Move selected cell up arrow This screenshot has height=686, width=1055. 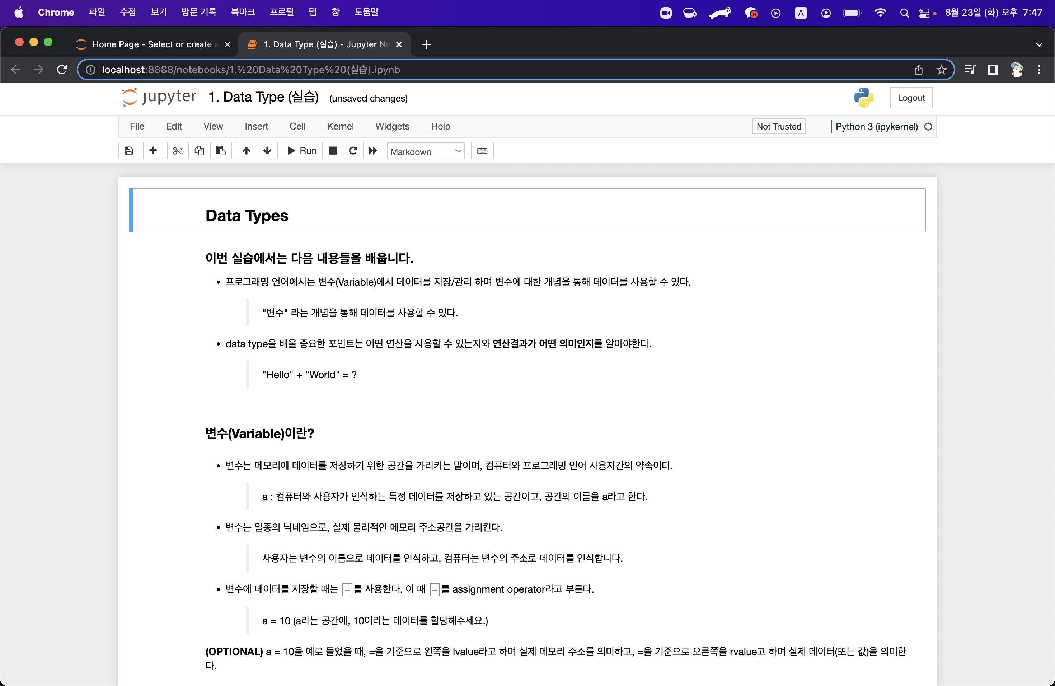tap(247, 151)
